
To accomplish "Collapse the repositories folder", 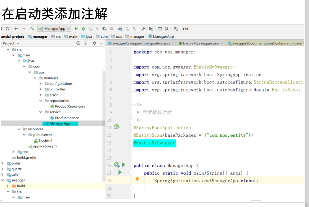I will (40, 101).
